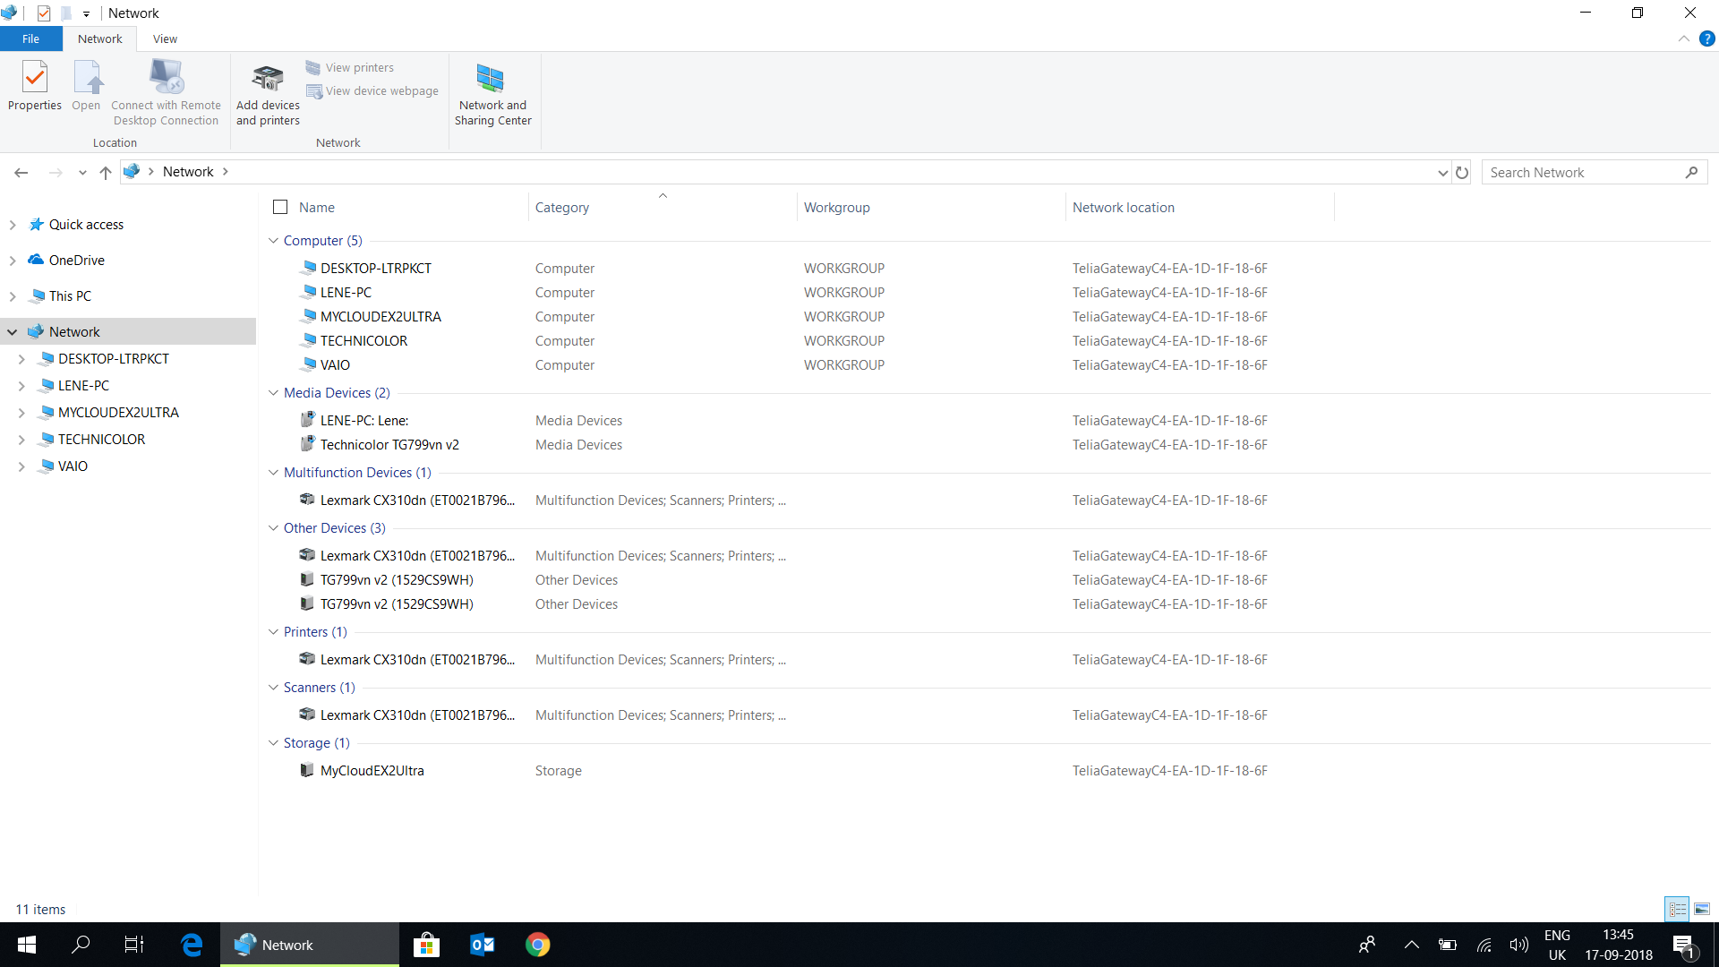
Task: Click the Open ribbon icon
Action: (x=87, y=87)
